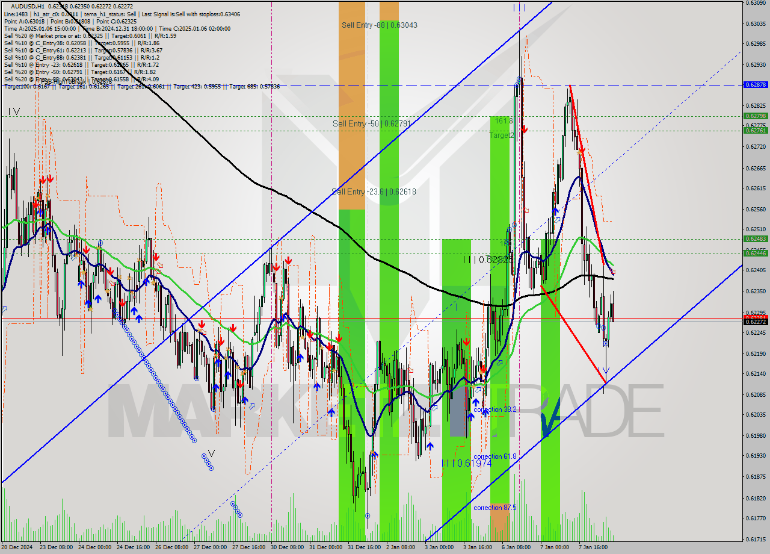Click the '31 Dec 16:00' time axis label

(x=364, y=547)
